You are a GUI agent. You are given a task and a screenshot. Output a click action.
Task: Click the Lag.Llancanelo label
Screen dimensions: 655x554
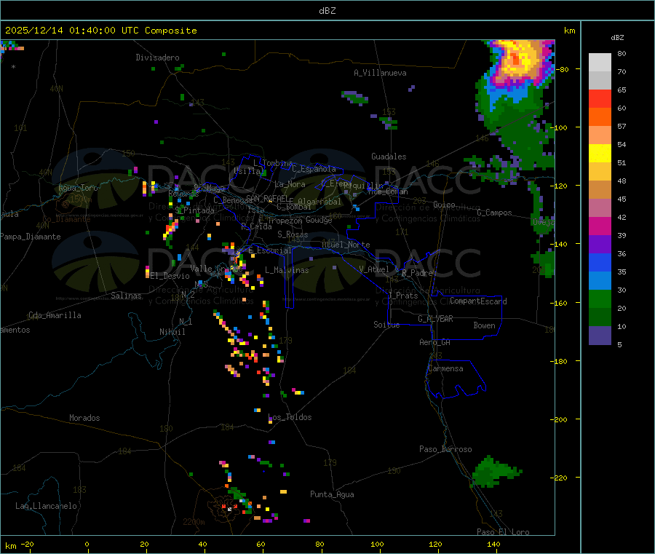(x=47, y=506)
